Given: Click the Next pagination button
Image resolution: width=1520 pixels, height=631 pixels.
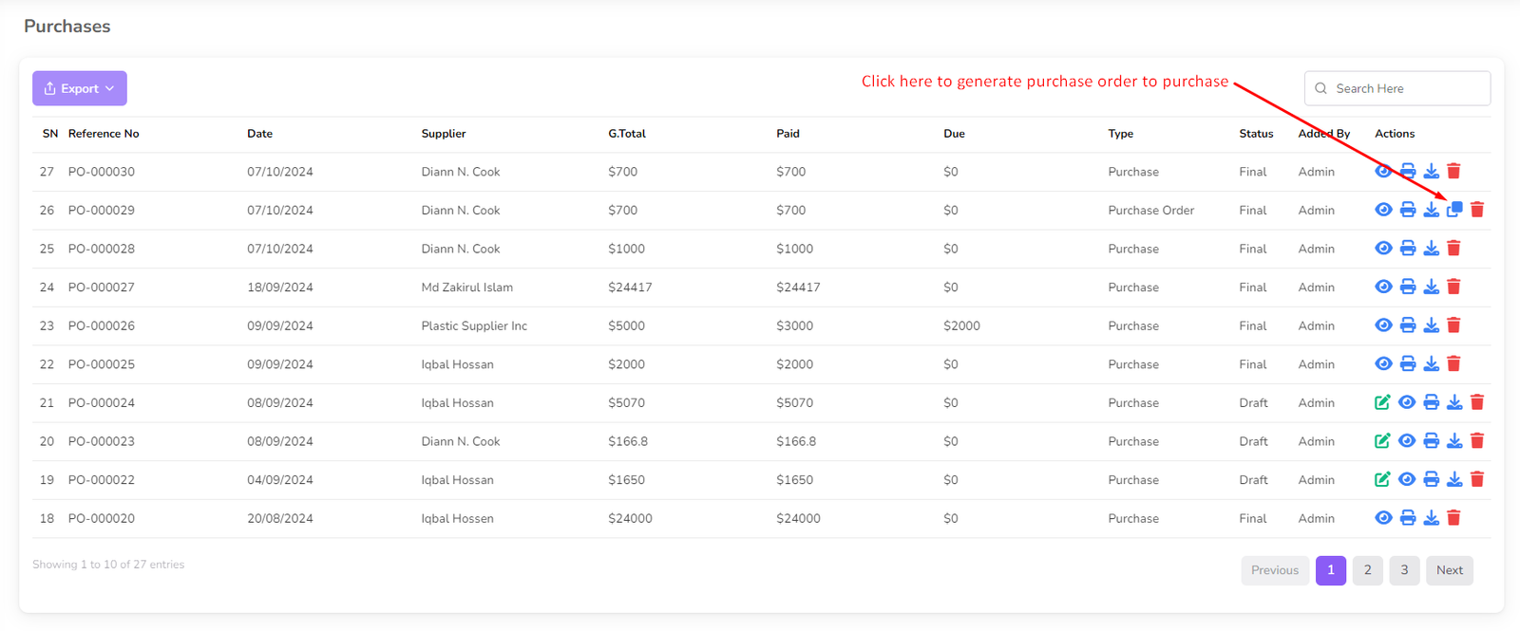Looking at the screenshot, I should point(1449,570).
